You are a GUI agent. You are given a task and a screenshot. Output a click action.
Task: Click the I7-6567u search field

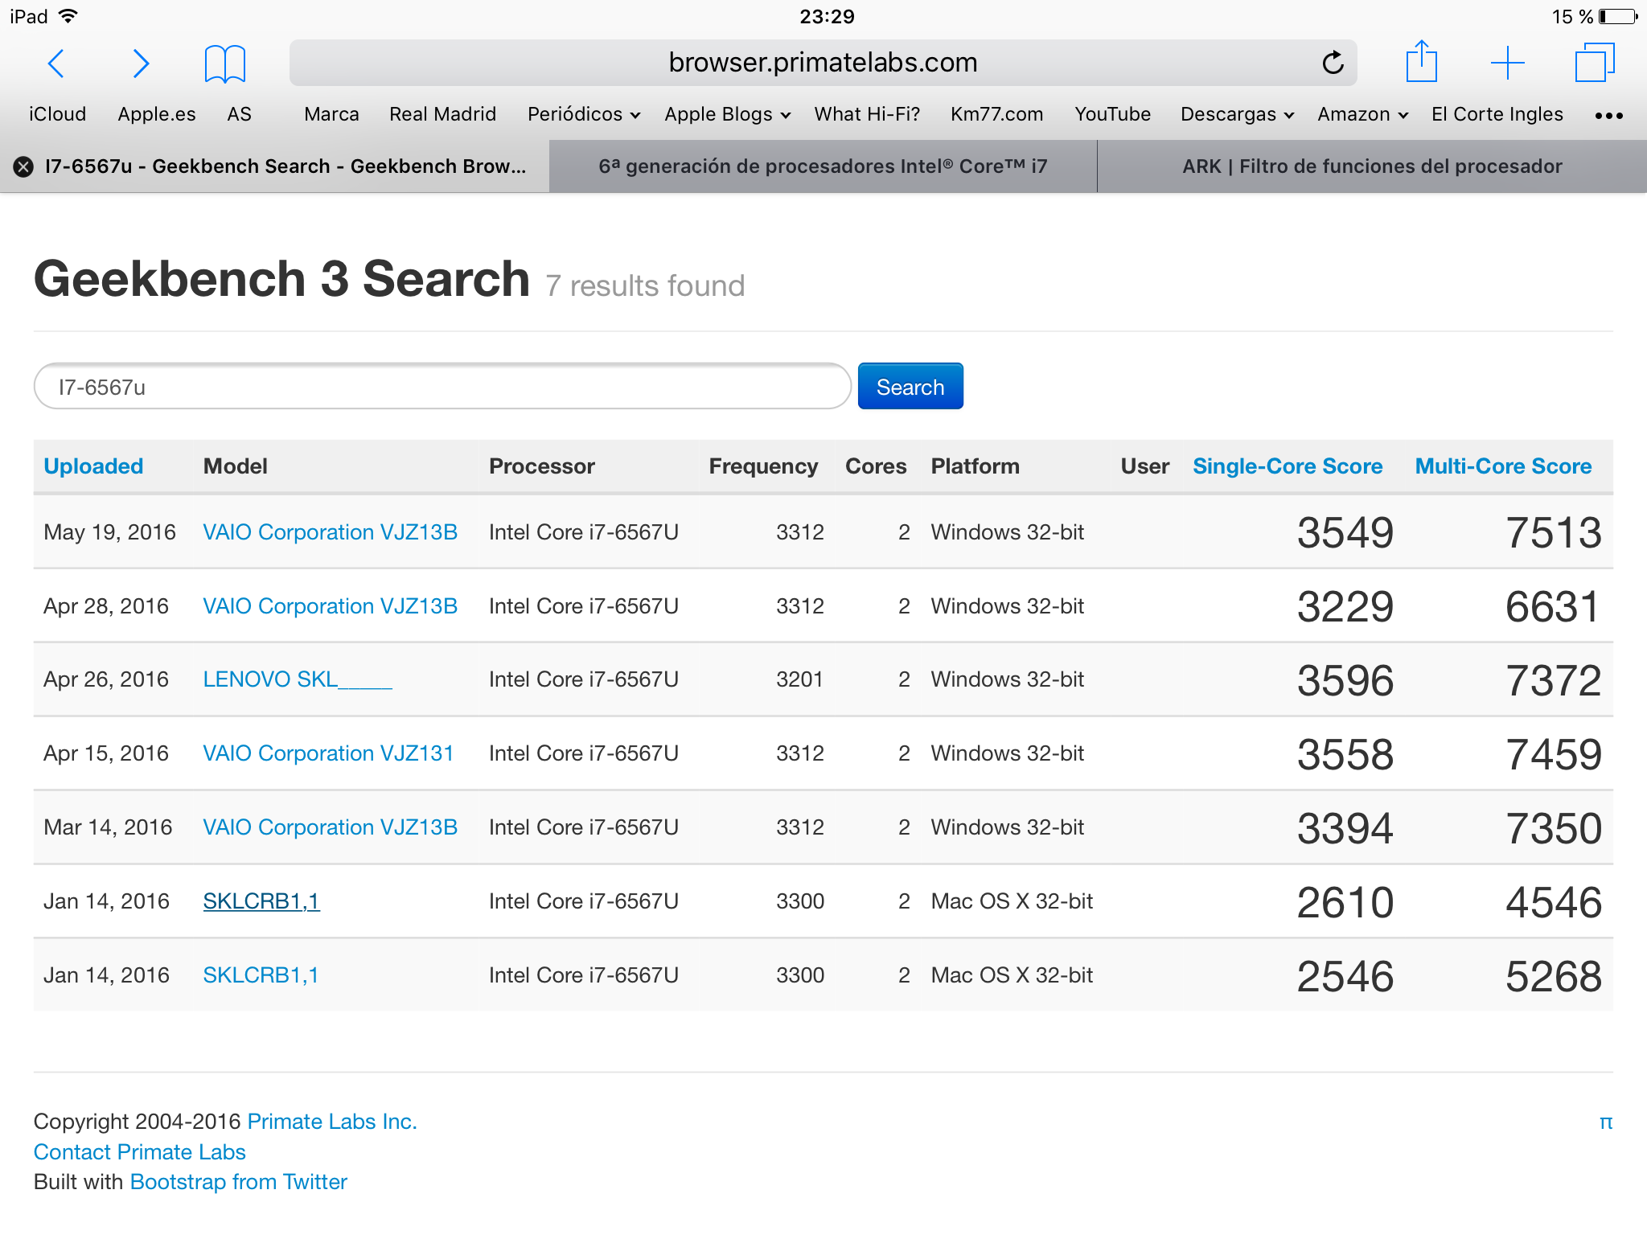pyautogui.click(x=442, y=387)
